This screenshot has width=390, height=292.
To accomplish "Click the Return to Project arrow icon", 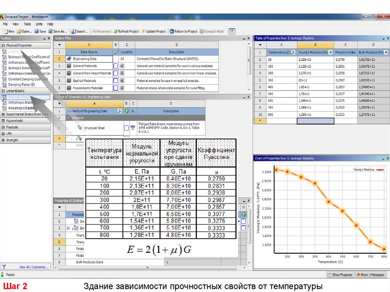I will point(172,32).
